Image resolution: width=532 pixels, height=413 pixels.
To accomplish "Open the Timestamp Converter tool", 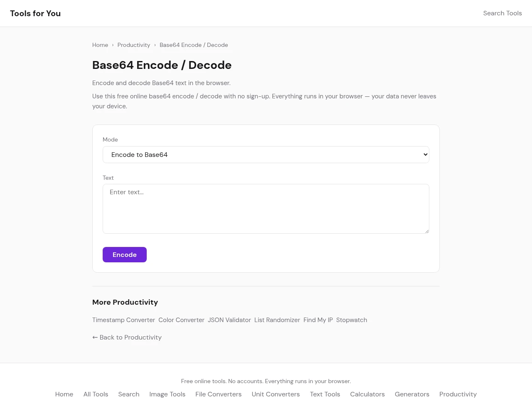I will point(123,320).
